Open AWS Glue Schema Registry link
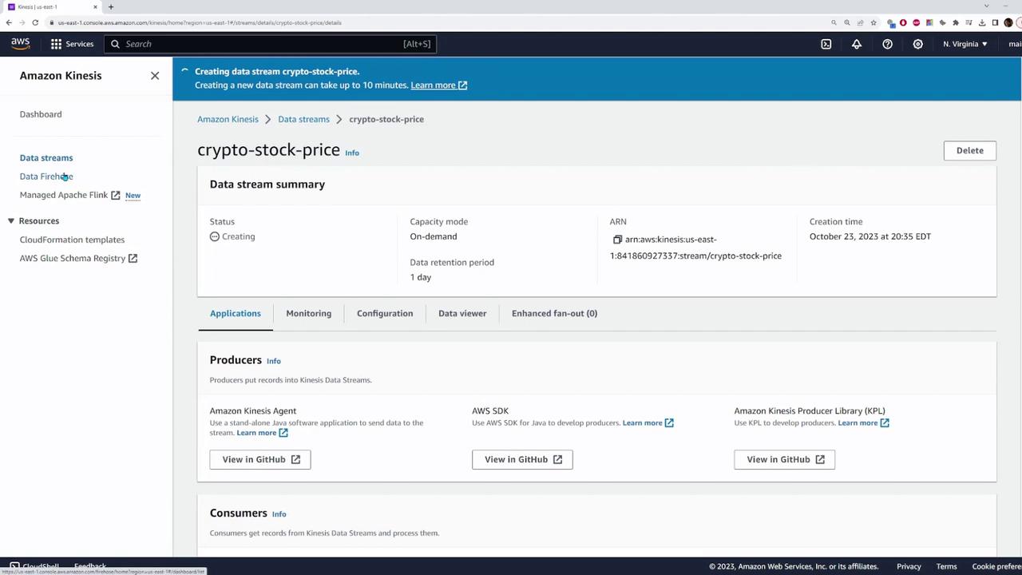Image resolution: width=1022 pixels, height=575 pixels. tap(78, 259)
